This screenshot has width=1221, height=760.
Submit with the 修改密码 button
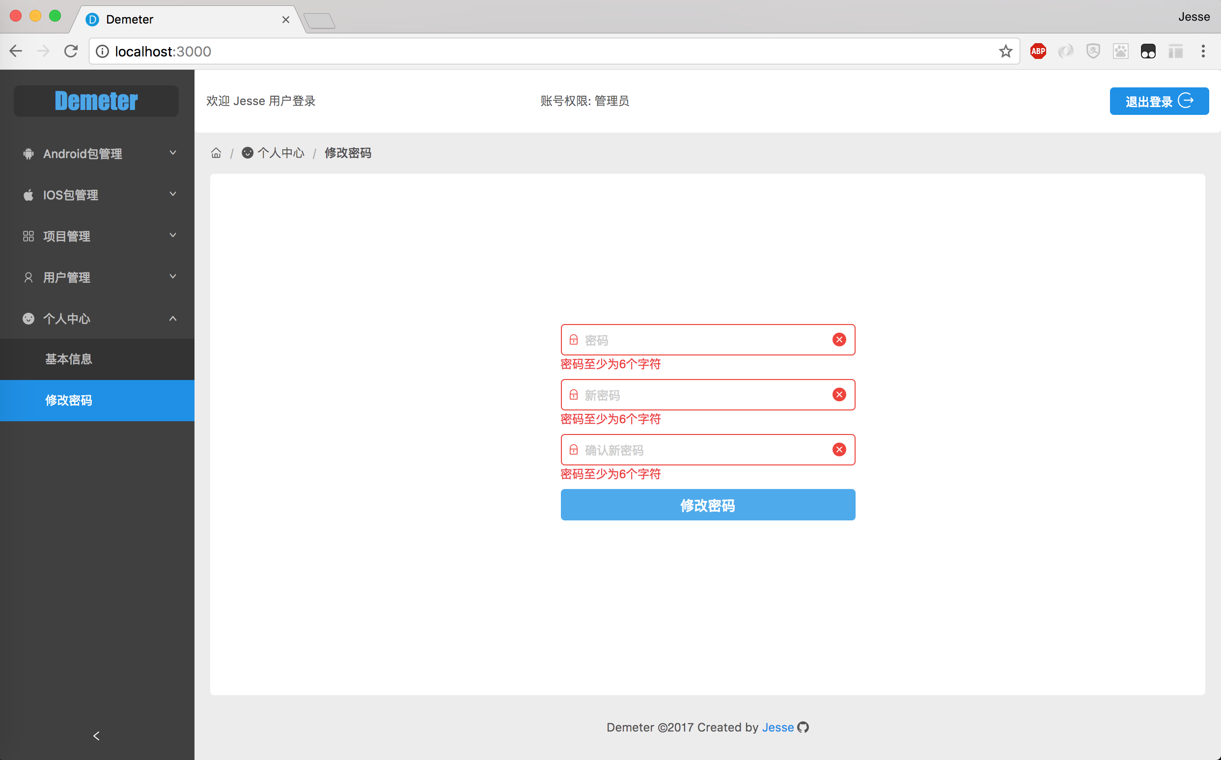click(x=708, y=505)
